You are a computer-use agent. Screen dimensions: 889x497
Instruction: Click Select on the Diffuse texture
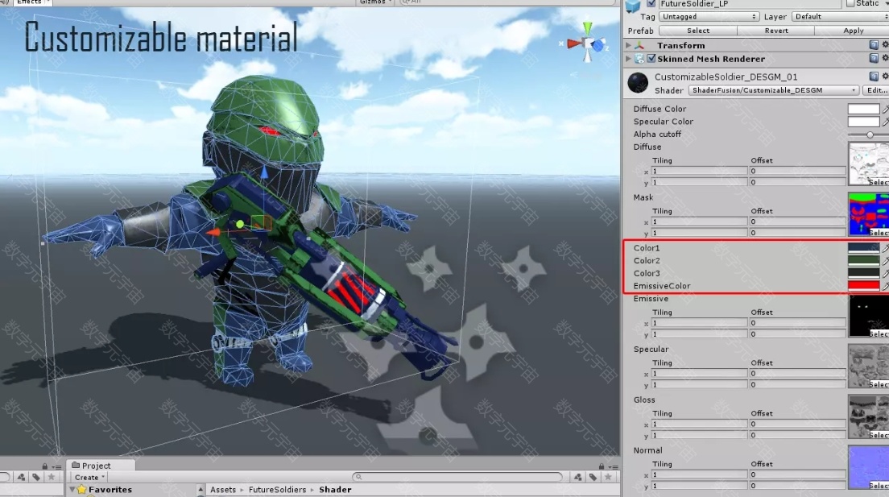pos(879,182)
